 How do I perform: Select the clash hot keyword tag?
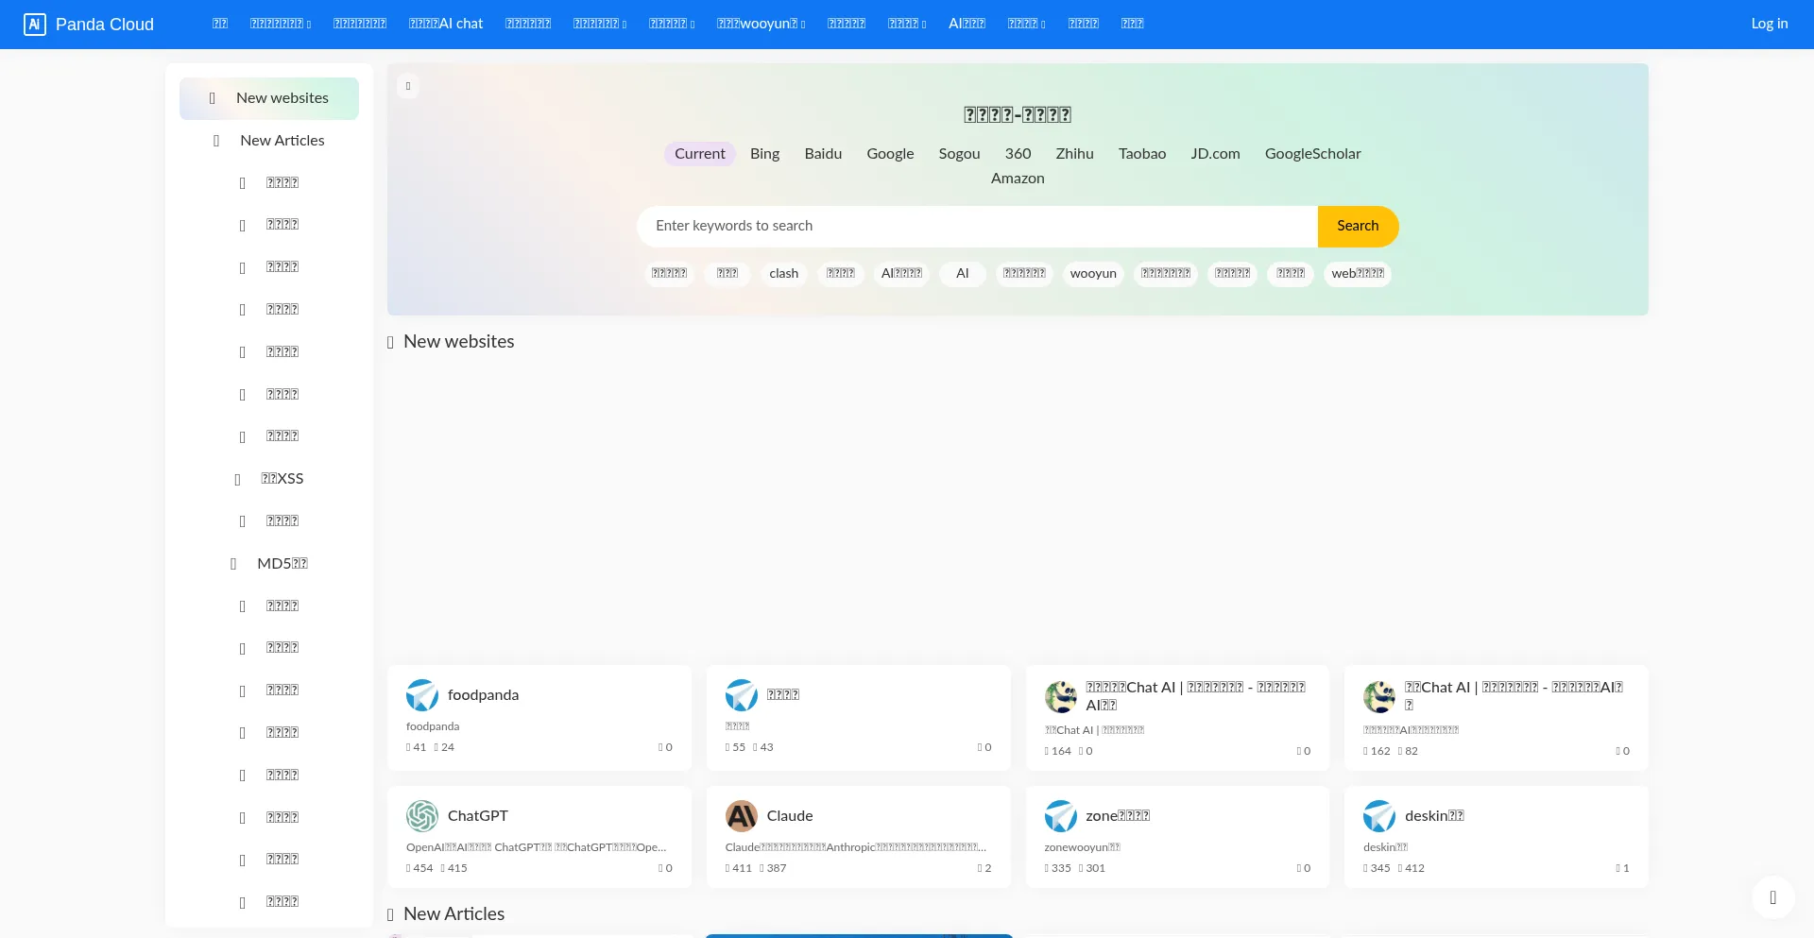(784, 274)
